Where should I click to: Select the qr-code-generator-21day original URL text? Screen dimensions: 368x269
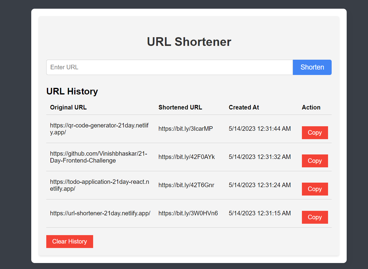[99, 129]
